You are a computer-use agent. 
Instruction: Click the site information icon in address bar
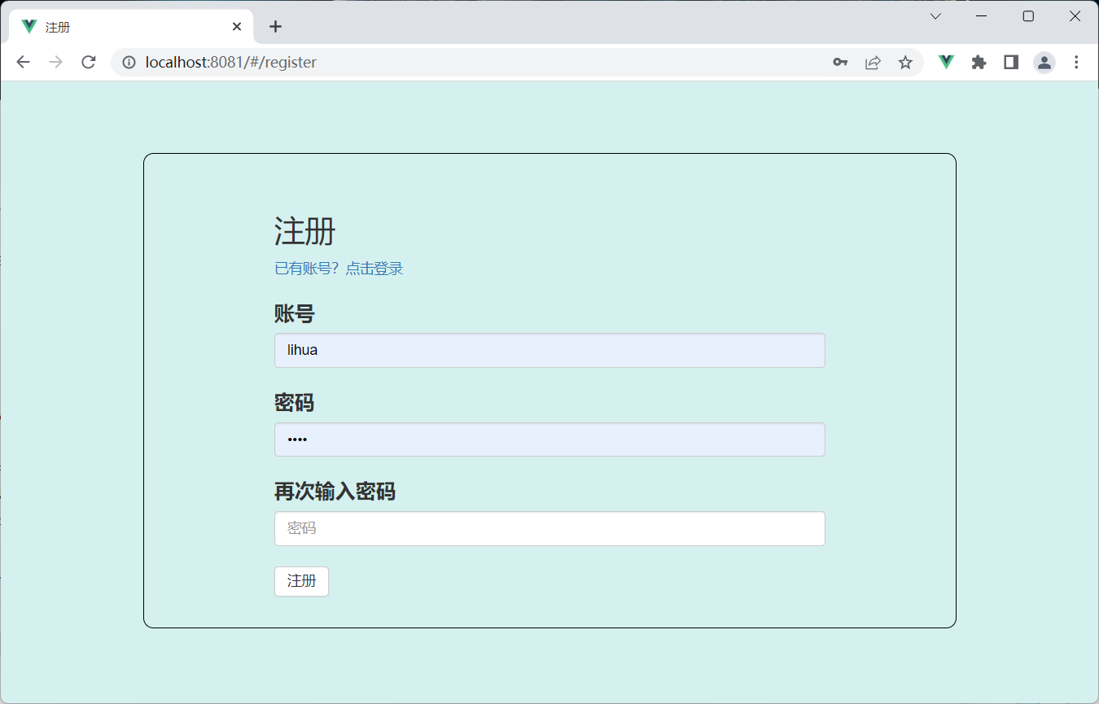pyautogui.click(x=129, y=62)
